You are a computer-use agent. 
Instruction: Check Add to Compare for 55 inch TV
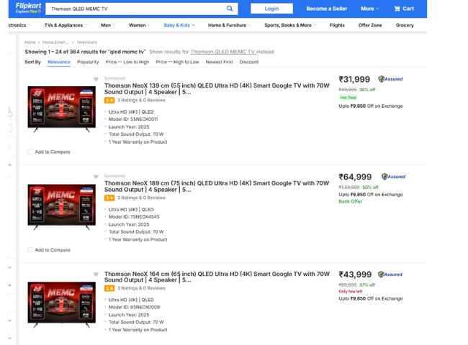tap(30, 152)
